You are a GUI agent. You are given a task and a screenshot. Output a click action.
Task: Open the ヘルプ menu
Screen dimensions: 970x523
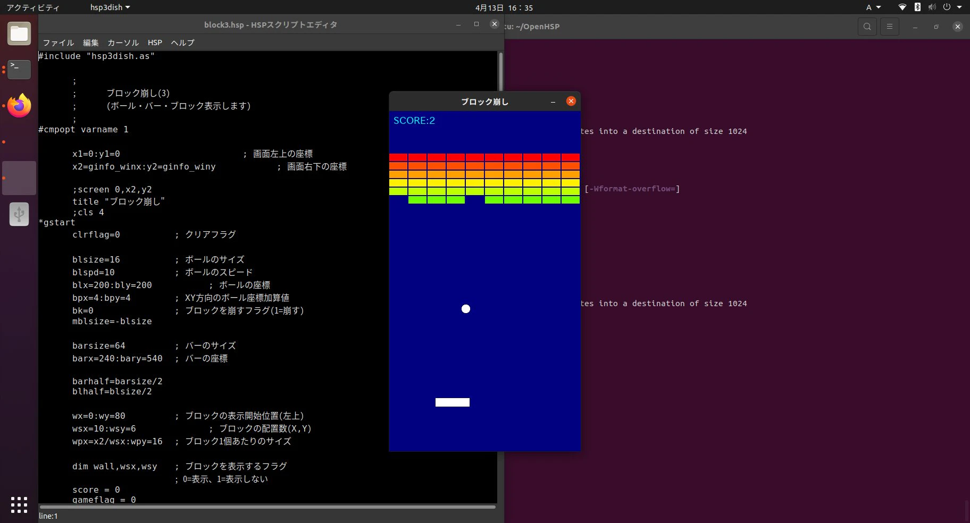point(182,43)
